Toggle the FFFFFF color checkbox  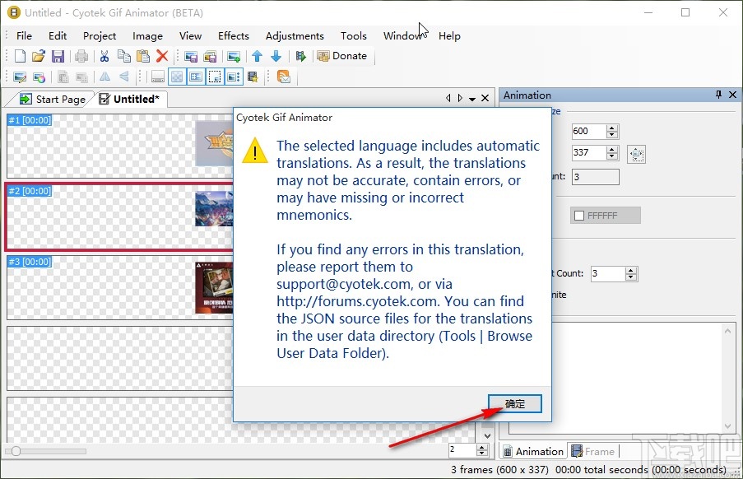tap(579, 216)
